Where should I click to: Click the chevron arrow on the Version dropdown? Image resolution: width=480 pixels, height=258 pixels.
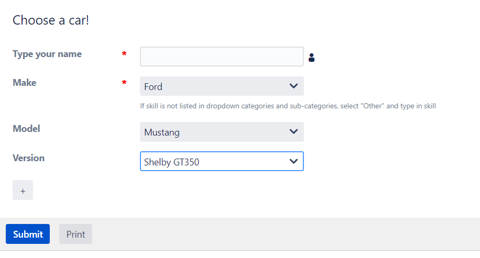pyautogui.click(x=293, y=161)
